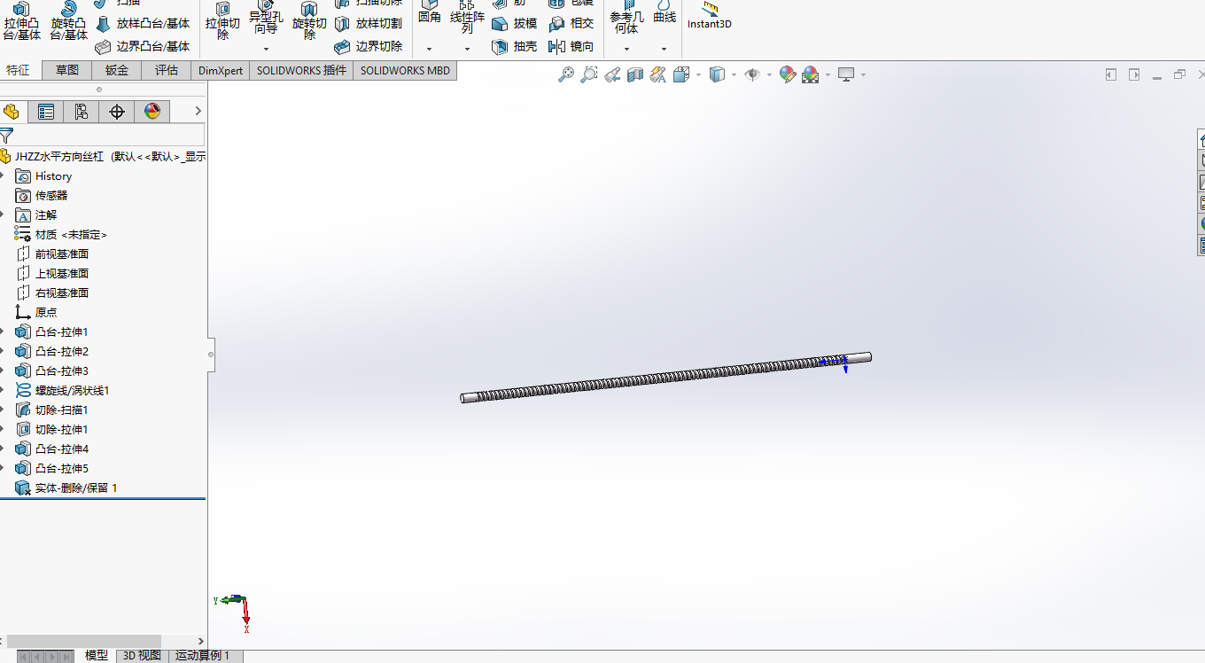Switch to the 钣金 sheet metal tab

click(x=117, y=70)
